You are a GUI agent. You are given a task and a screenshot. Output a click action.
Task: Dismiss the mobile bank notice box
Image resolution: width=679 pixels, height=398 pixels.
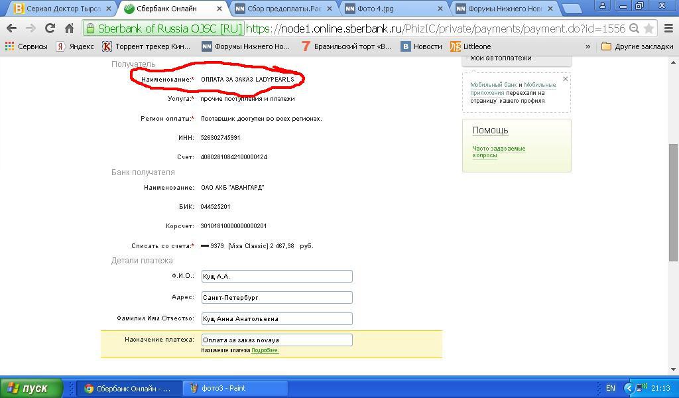[x=565, y=79]
